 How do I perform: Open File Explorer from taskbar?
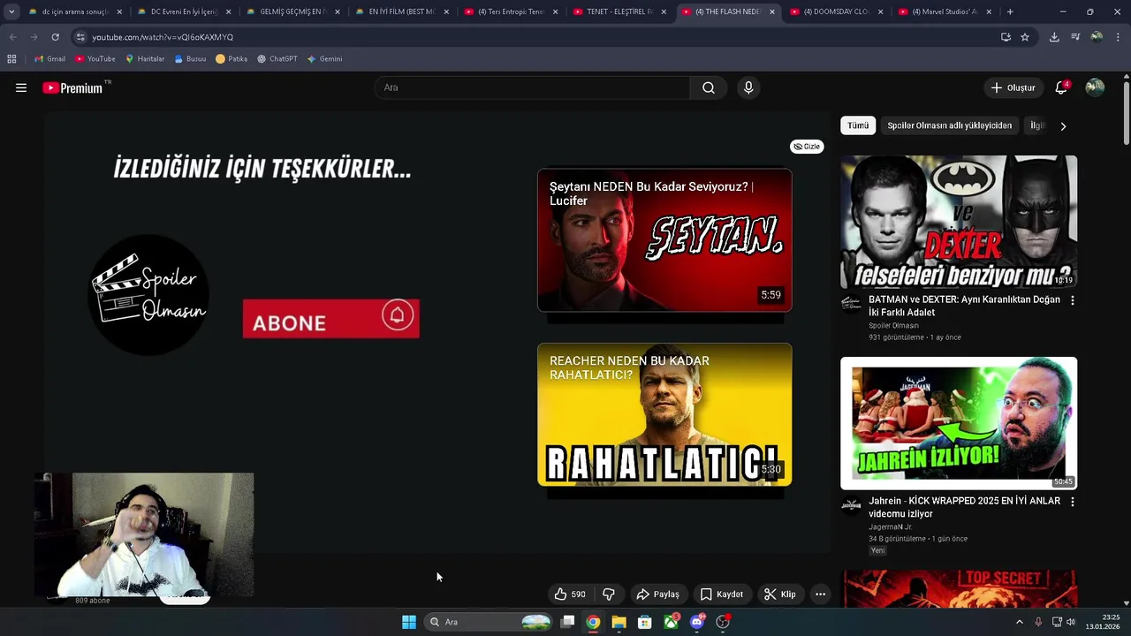coord(619,622)
